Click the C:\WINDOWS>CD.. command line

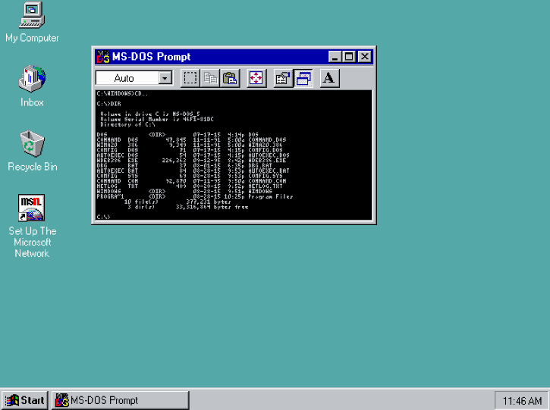tap(122, 93)
